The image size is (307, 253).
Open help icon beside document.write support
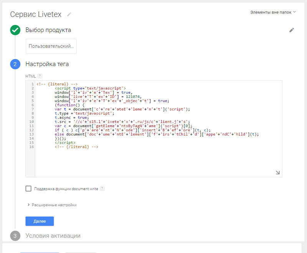pos(102,189)
